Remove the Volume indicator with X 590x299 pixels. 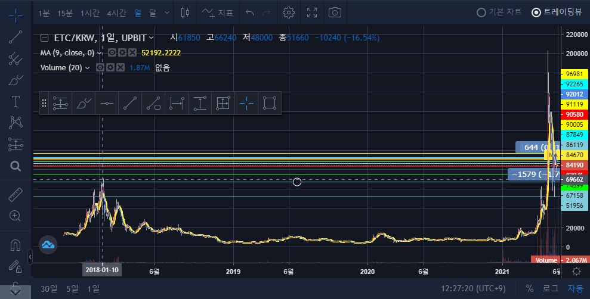(120, 68)
